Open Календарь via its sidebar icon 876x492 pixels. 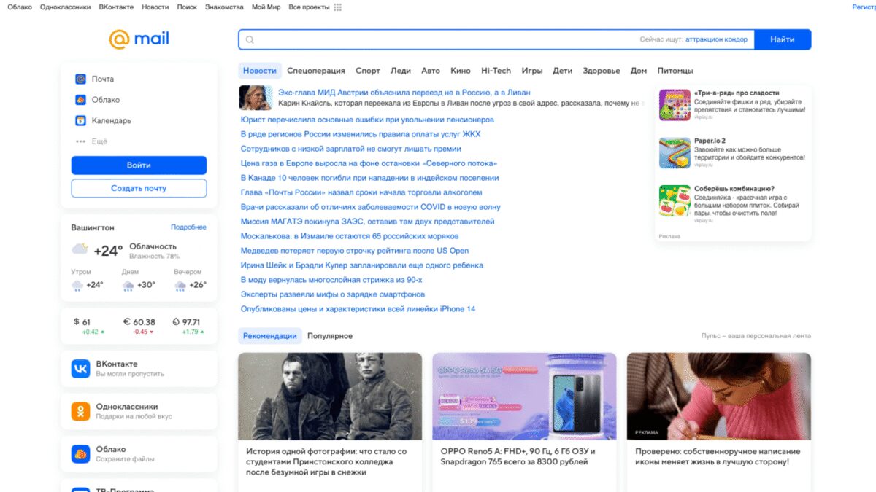click(x=80, y=121)
